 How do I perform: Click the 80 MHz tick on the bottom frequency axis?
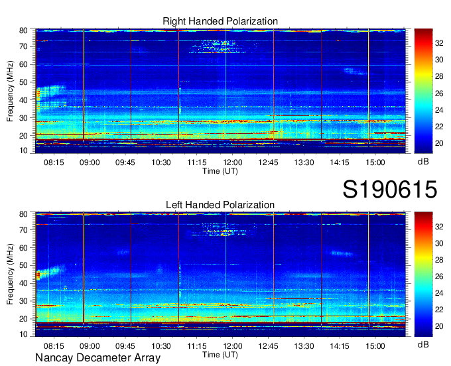click(x=23, y=214)
